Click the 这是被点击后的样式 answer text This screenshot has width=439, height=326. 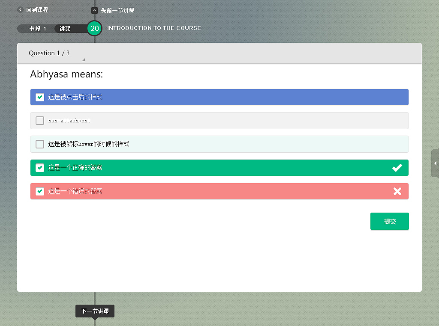pos(75,97)
